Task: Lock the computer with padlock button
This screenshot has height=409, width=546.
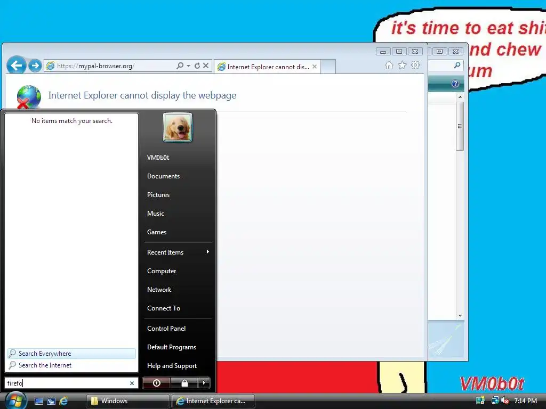Action: (x=184, y=383)
